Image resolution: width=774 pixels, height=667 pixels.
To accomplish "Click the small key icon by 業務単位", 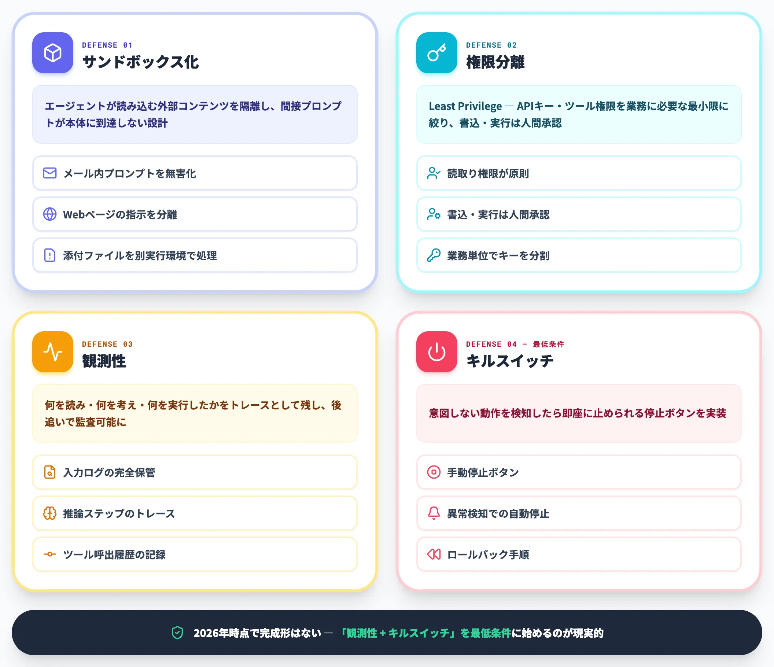I will coord(434,255).
